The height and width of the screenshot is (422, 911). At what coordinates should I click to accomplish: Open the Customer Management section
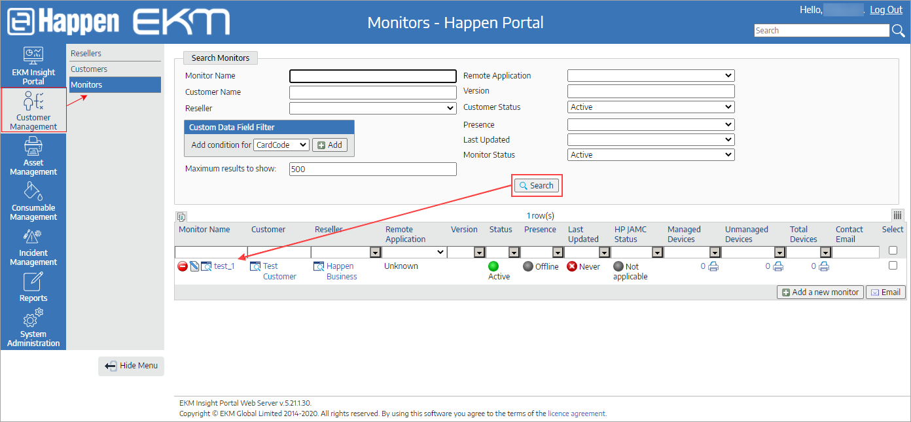pos(33,110)
